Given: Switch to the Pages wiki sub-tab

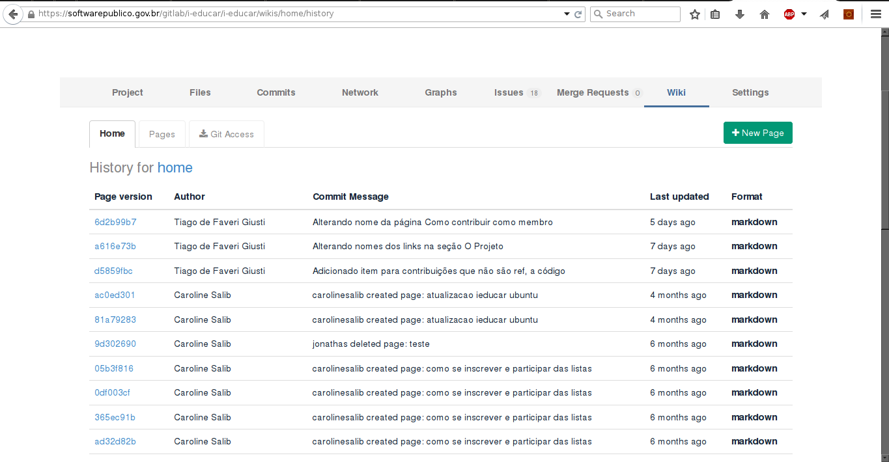Looking at the screenshot, I should tap(162, 134).
